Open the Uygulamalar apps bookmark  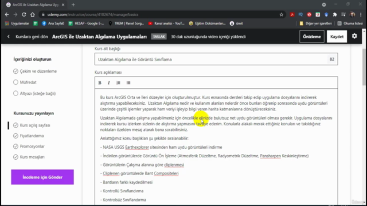[x=17, y=23]
